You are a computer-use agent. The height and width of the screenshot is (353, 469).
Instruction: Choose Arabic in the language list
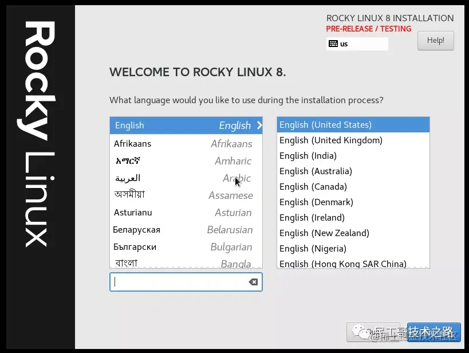point(186,178)
